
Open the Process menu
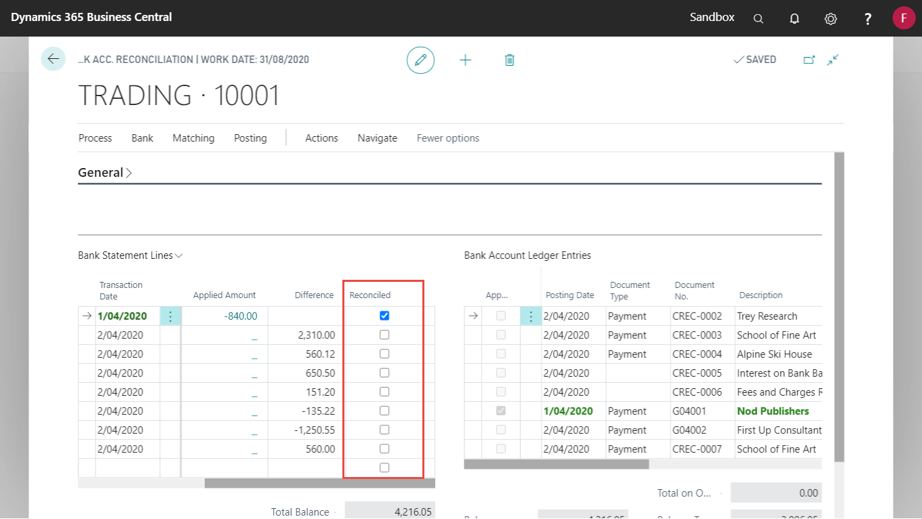click(x=95, y=138)
